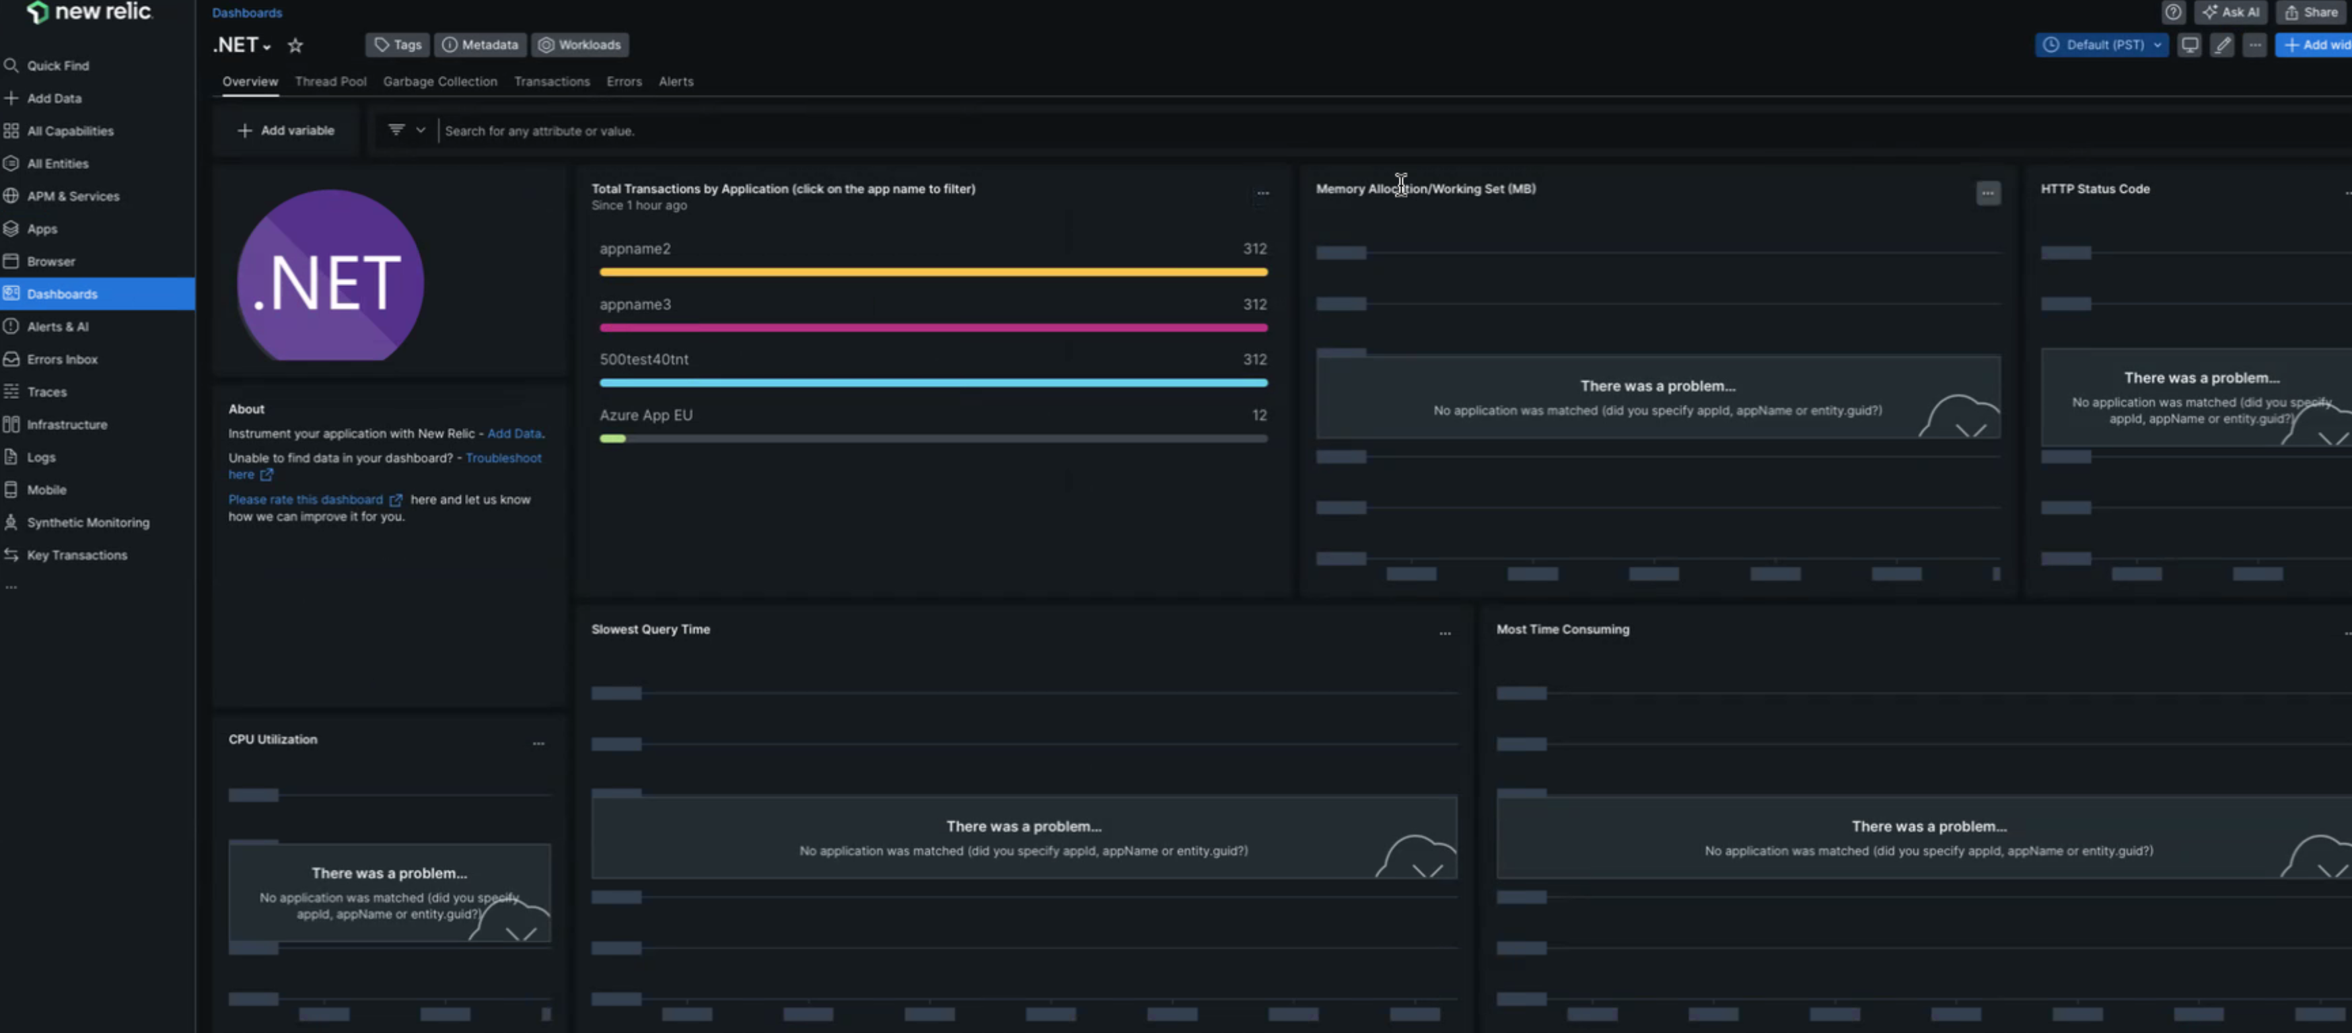
Task: Open Alerts & AI section
Action: (x=57, y=327)
